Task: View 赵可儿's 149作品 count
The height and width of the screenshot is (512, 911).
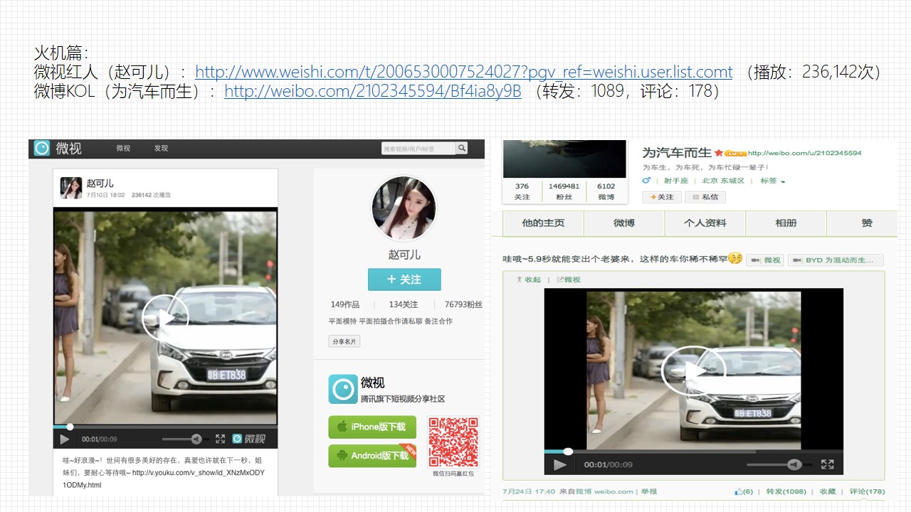Action: point(344,304)
